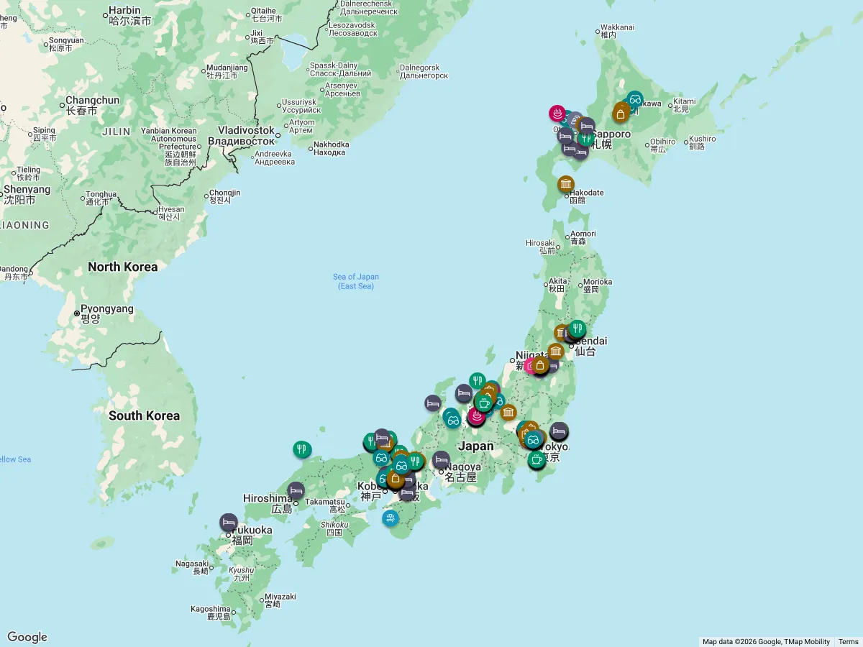Select the blue beach umbrella marker
The width and height of the screenshot is (863, 647).
pos(391,518)
